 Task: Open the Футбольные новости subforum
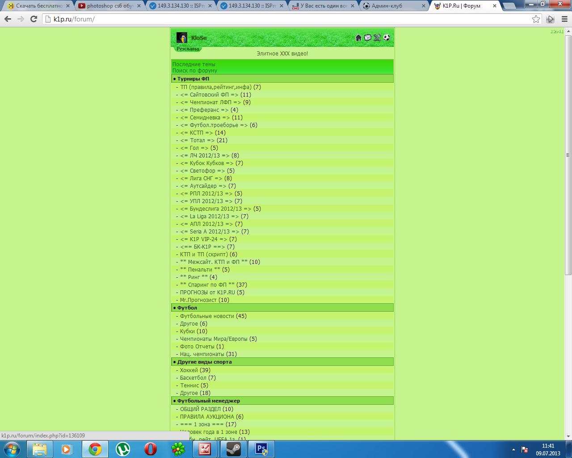[x=207, y=316]
